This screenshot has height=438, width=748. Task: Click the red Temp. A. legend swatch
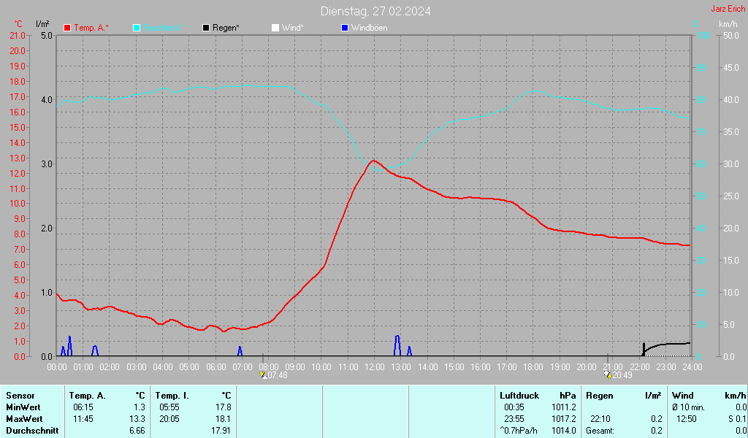coord(68,28)
